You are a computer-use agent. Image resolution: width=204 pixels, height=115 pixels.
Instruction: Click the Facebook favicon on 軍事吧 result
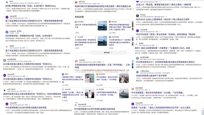click(7, 32)
